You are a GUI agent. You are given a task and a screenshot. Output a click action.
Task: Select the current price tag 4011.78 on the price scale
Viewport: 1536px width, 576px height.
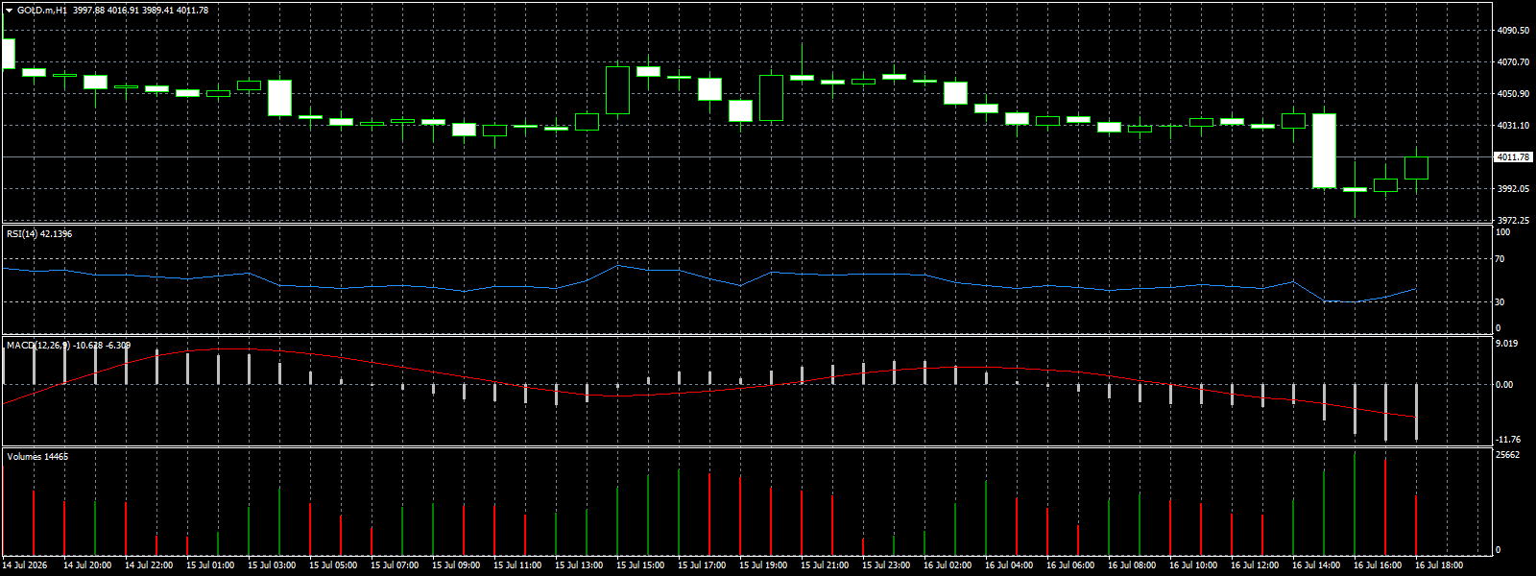coord(1514,157)
